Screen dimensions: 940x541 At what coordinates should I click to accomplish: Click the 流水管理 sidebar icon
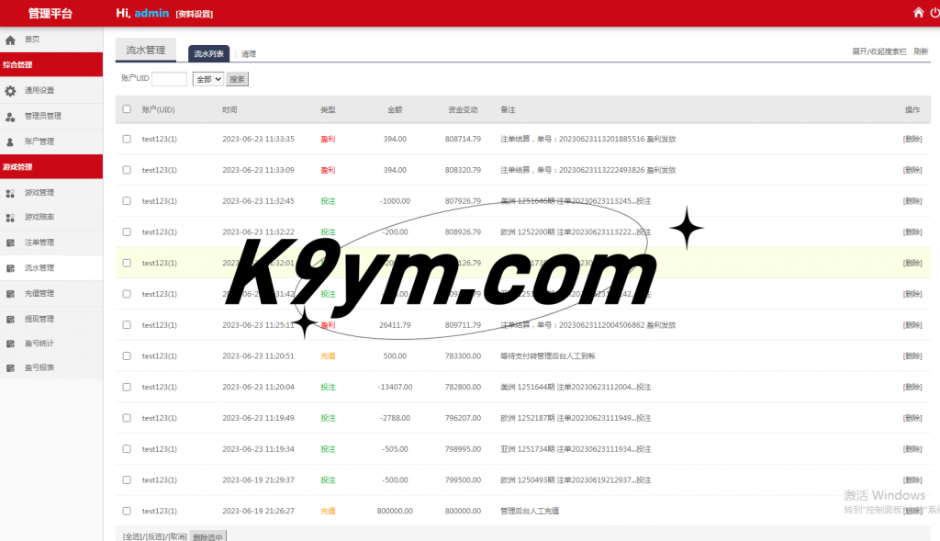tap(10, 269)
